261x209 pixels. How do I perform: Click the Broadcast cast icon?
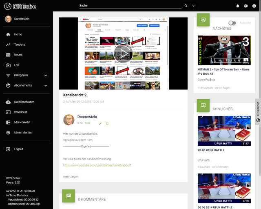(x=8, y=112)
